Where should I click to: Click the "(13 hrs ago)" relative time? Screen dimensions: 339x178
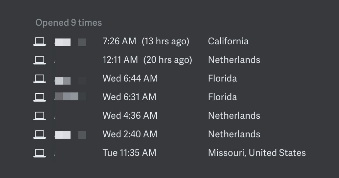(165, 41)
